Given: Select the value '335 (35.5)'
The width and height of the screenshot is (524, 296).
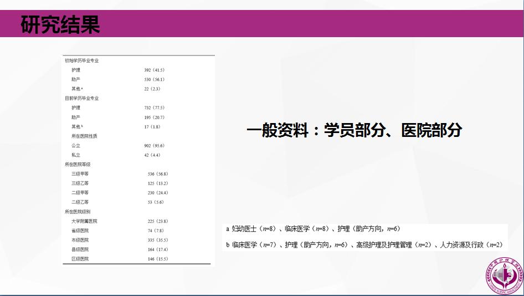Looking at the screenshot, I should pos(158,240).
